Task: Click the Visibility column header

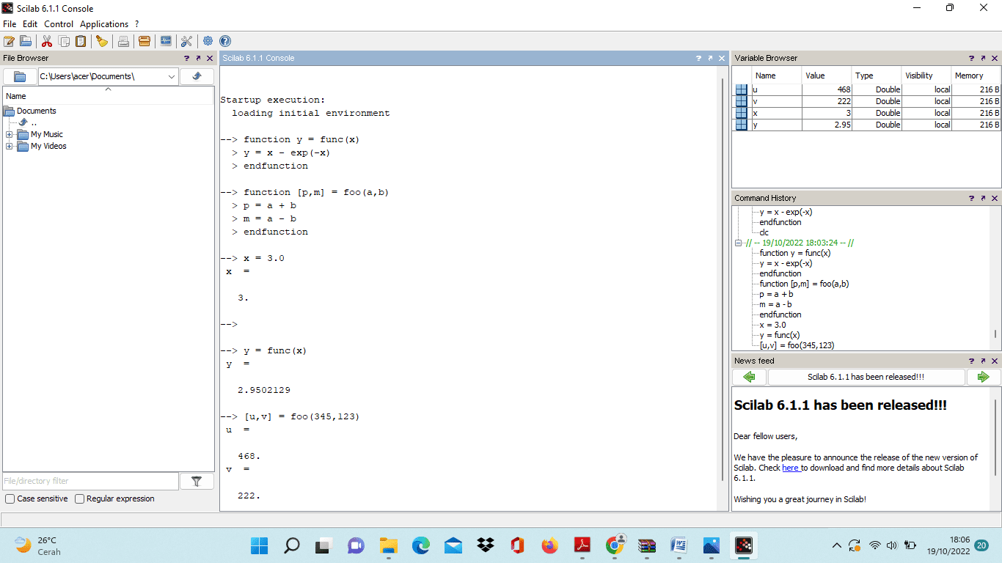Action: [926, 76]
